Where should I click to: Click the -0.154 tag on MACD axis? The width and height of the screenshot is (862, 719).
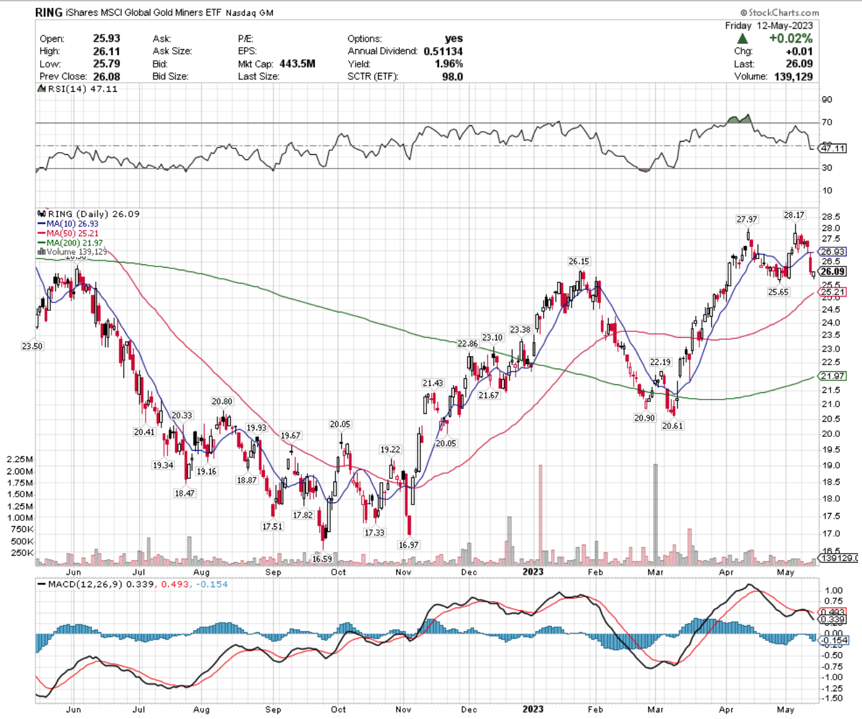832,640
